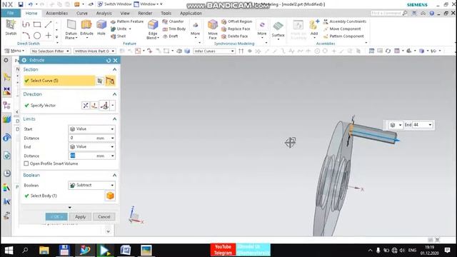Open Windows Start menu
Image resolution: width=457 pixels, height=257 pixels.
click(x=9, y=251)
